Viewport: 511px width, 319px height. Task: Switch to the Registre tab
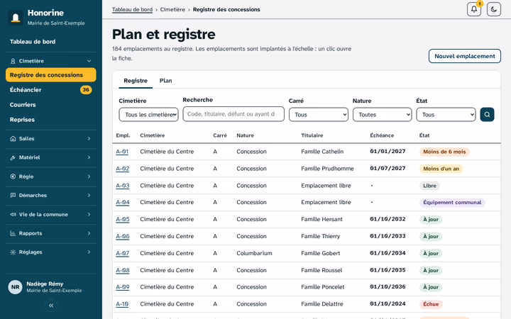coord(136,81)
